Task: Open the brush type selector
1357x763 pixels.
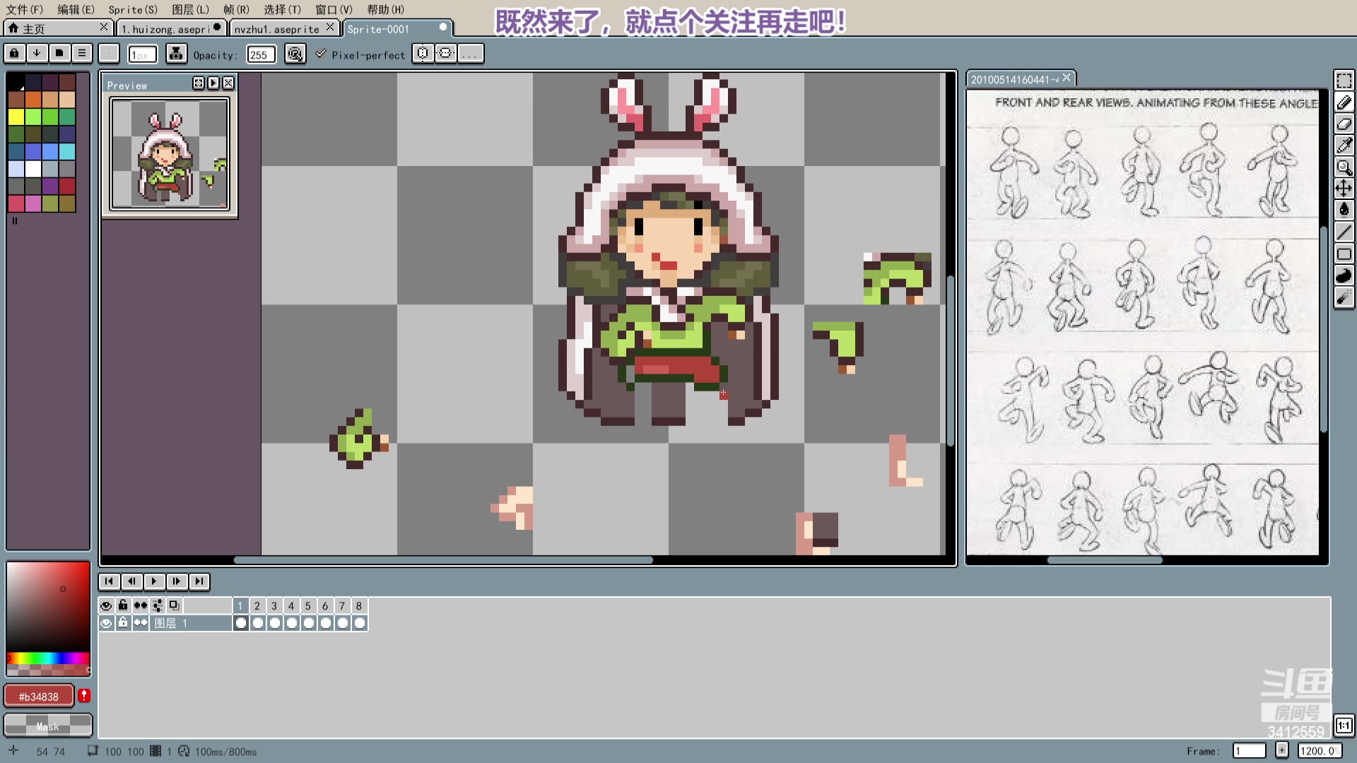Action: tap(109, 54)
